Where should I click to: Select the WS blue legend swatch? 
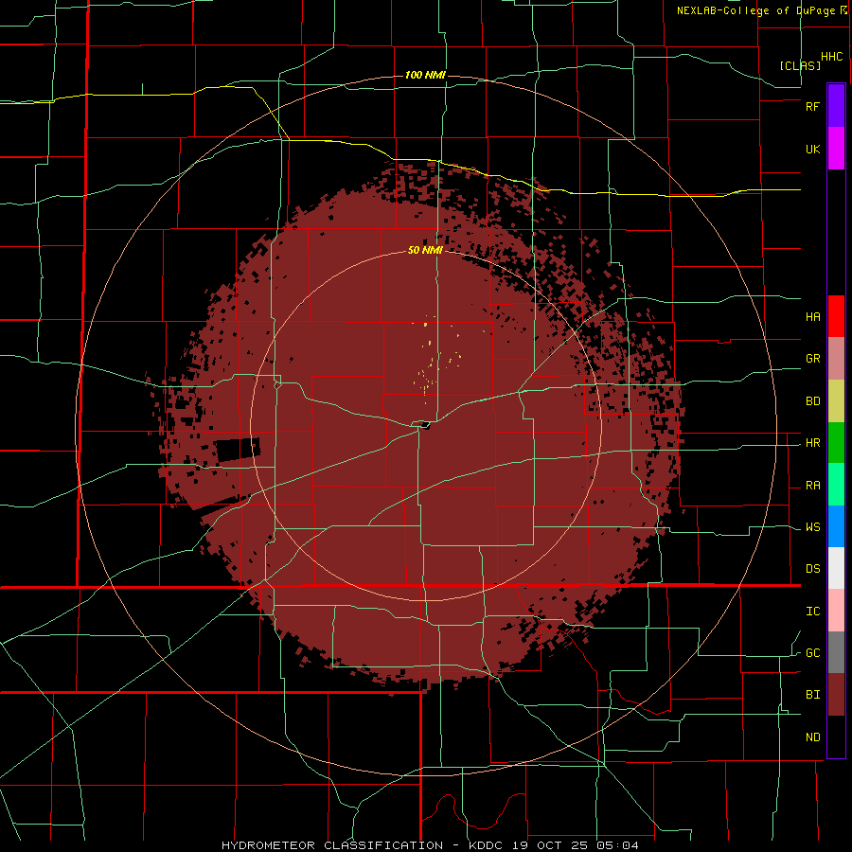click(x=836, y=526)
